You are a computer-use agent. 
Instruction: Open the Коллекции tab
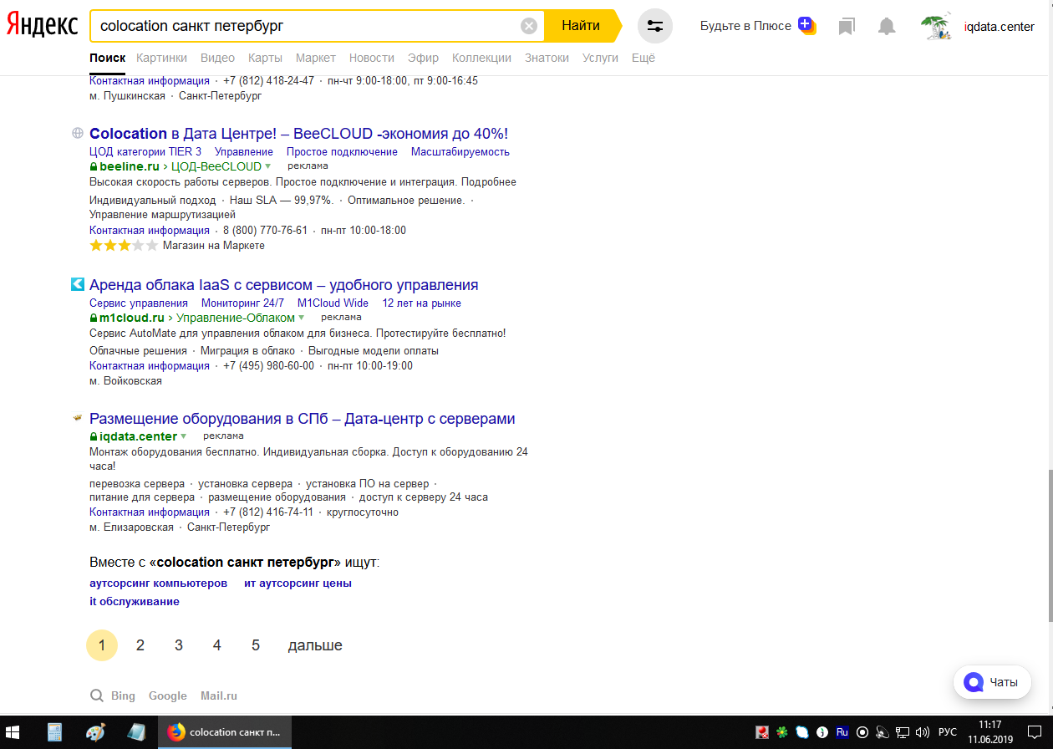pos(481,58)
